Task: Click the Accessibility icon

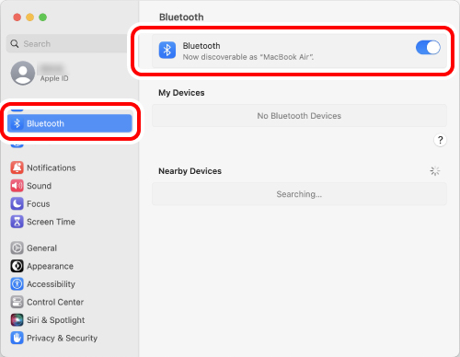Action: (17, 284)
